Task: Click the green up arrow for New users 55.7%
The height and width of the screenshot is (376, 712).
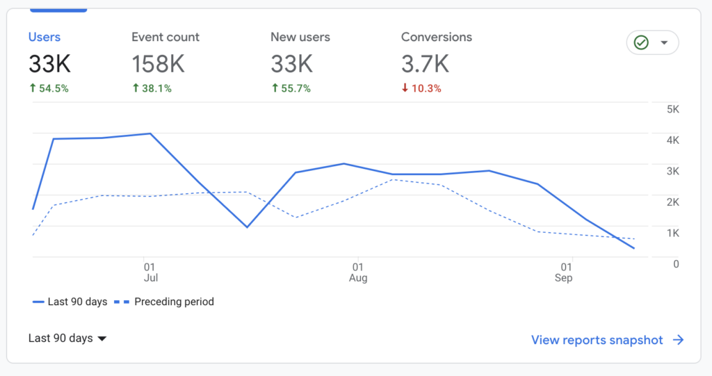Action: point(275,88)
